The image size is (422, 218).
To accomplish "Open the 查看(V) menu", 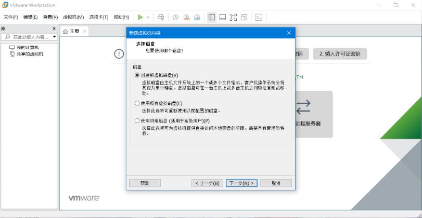I will (50, 17).
